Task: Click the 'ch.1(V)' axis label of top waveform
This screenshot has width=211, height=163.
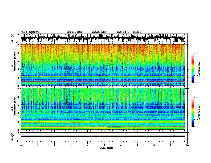Action: click(x=13, y=38)
